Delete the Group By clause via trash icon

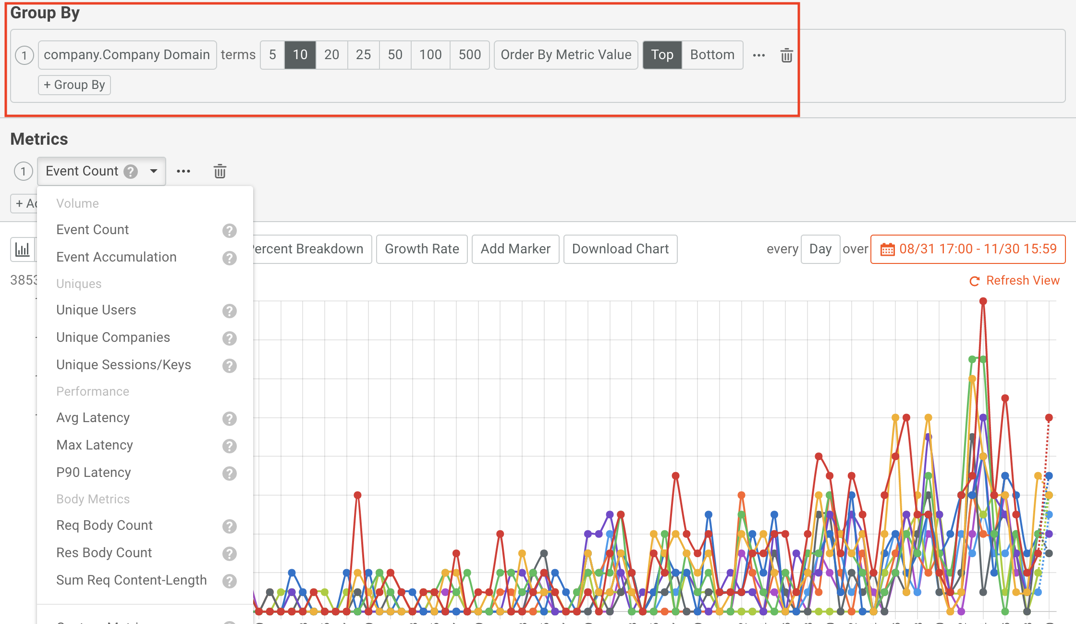(x=786, y=55)
